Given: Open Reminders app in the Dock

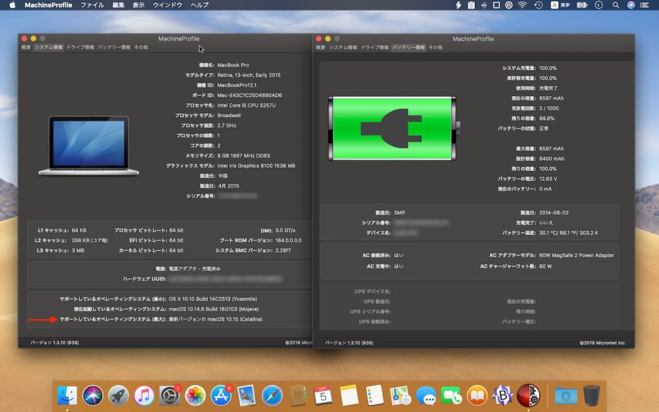Looking at the screenshot, I should click(375, 396).
